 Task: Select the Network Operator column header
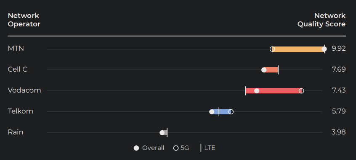pos(24,20)
